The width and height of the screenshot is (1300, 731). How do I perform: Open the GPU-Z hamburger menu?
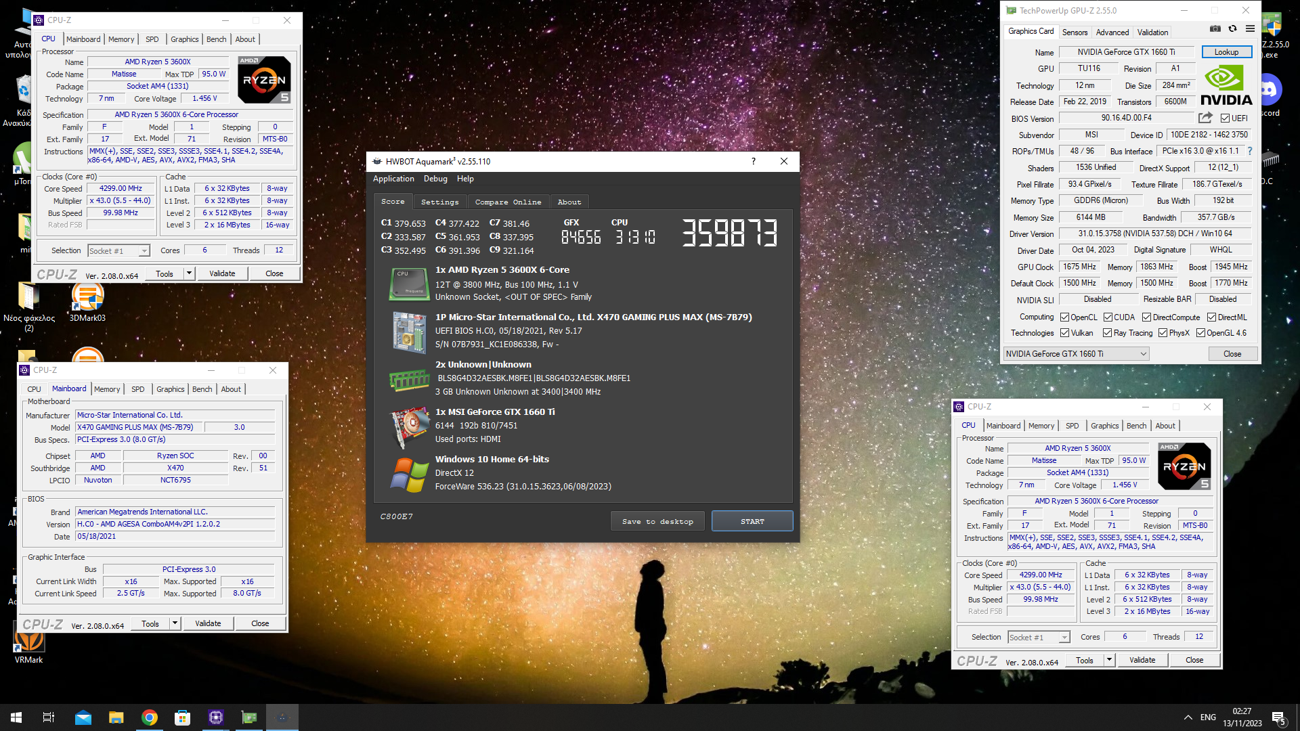point(1250,29)
